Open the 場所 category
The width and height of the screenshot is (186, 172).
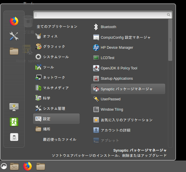pos(56,129)
